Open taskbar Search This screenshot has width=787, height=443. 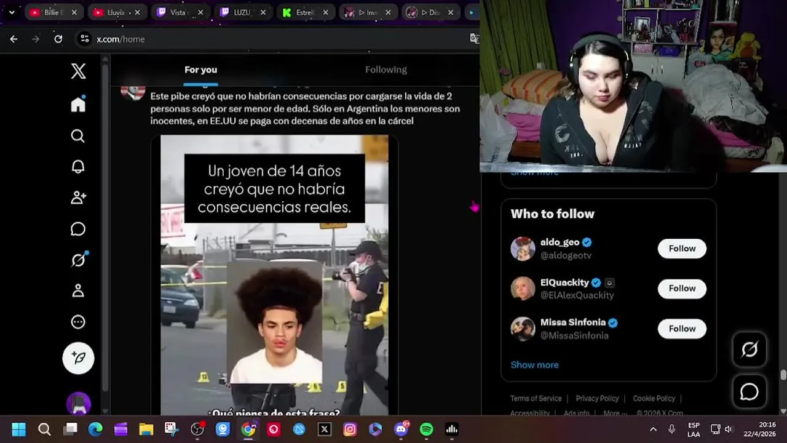point(44,429)
